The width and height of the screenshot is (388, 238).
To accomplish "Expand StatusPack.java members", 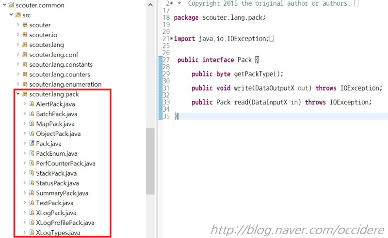I will [x=25, y=183].
